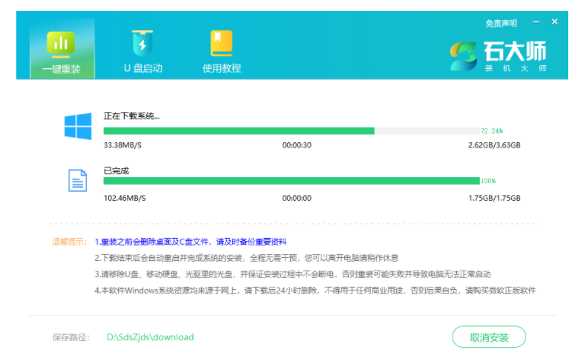Screen dimensions: 572x361
Task: Switch to the 使用教程 tab label
Action: tap(222, 68)
